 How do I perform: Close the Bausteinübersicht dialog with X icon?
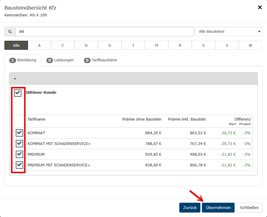click(x=260, y=7)
